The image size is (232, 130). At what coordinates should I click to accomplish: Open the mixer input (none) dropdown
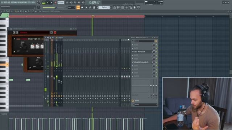click(x=144, y=41)
